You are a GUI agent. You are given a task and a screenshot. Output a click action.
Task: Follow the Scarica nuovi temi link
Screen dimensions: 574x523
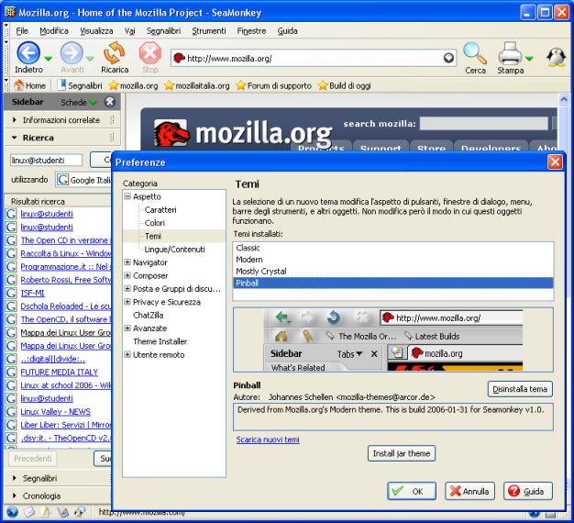[x=268, y=440]
